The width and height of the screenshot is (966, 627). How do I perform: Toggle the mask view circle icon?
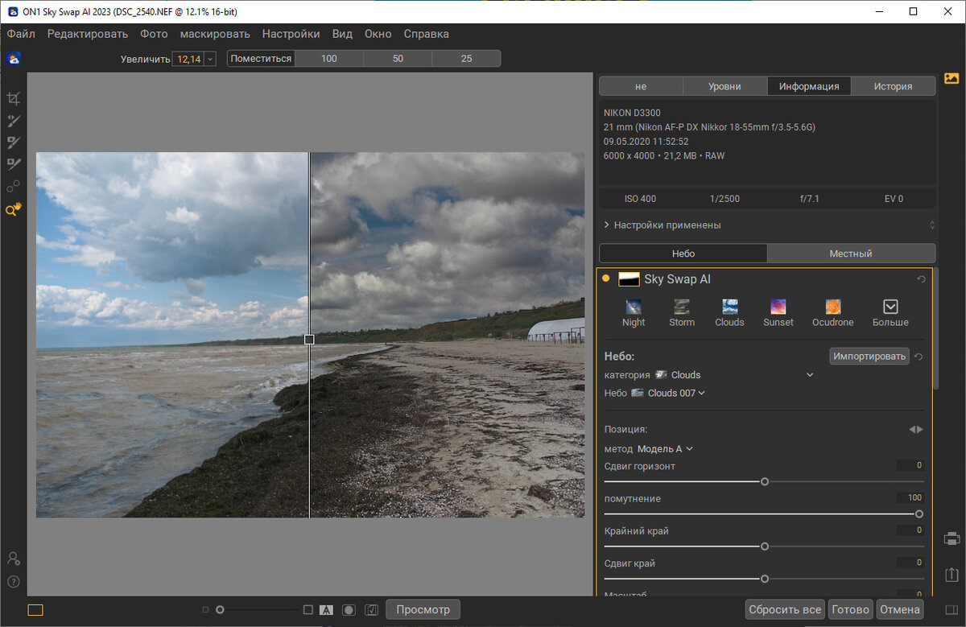click(x=349, y=610)
